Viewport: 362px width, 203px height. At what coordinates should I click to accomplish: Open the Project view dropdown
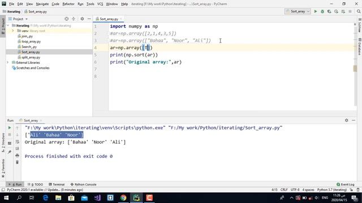coord(18,19)
